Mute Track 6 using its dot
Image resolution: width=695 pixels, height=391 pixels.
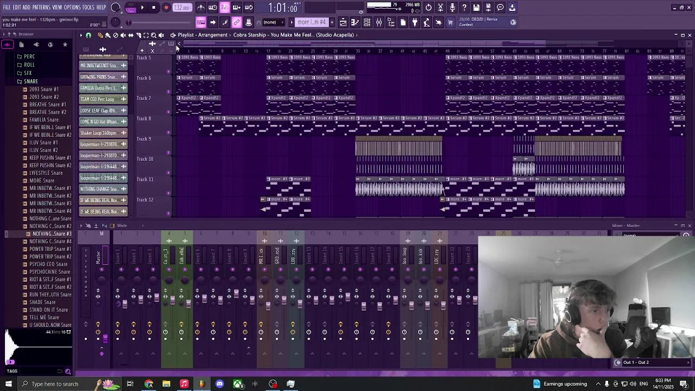pos(168,92)
